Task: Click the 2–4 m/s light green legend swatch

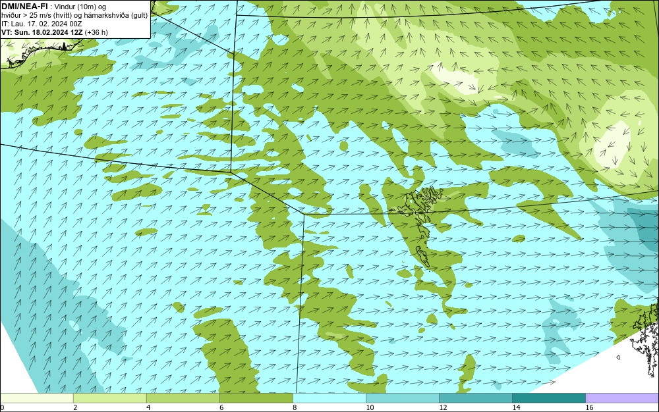Action: [109, 398]
